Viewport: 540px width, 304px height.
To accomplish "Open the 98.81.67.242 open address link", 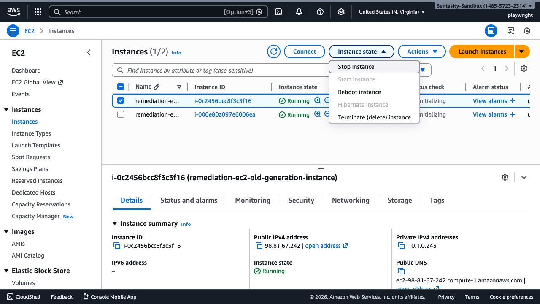I will pos(323,246).
